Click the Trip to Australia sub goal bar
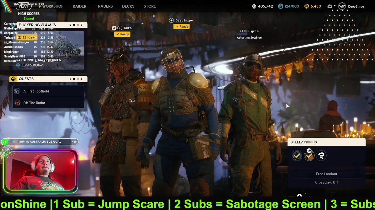375x210 pixels. (40, 142)
